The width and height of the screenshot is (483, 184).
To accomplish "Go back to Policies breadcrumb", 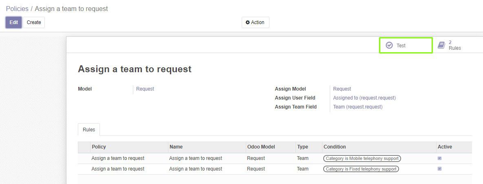I will pyautogui.click(x=17, y=9).
